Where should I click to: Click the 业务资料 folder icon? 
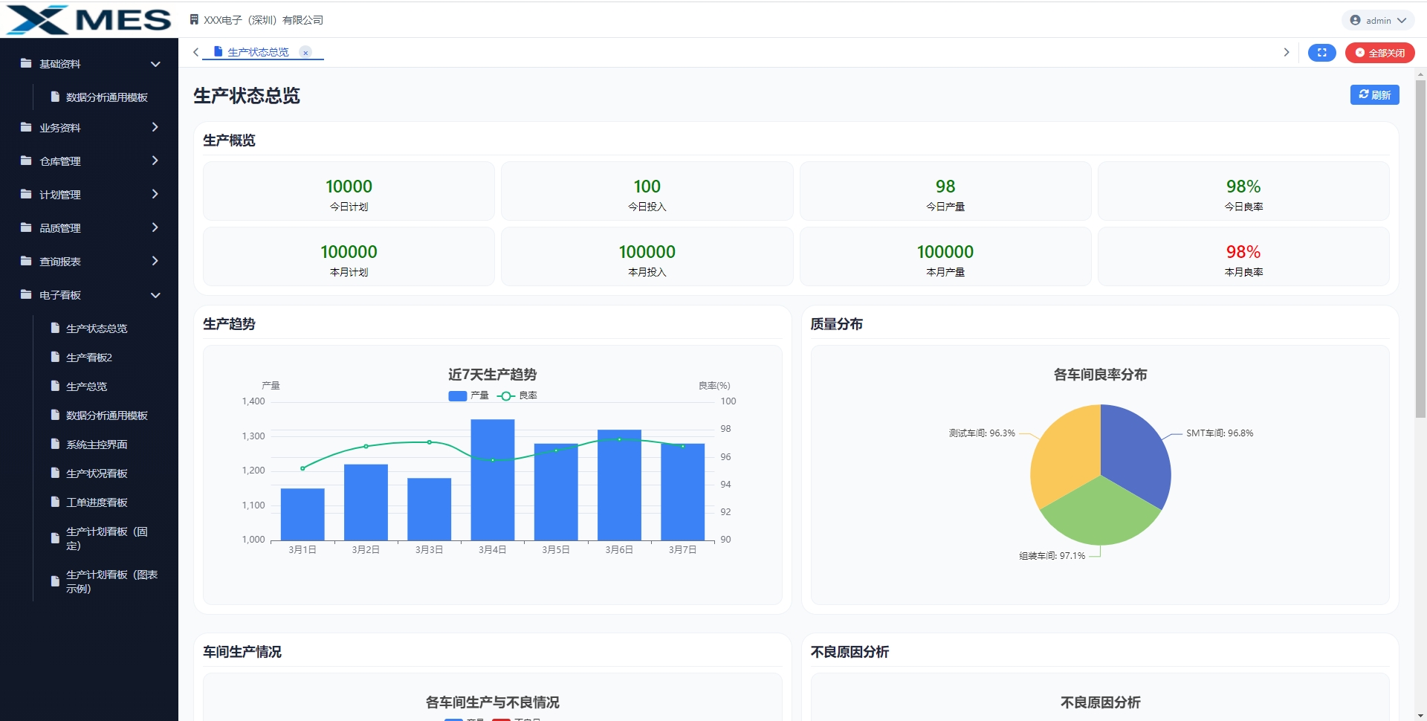[x=26, y=127]
